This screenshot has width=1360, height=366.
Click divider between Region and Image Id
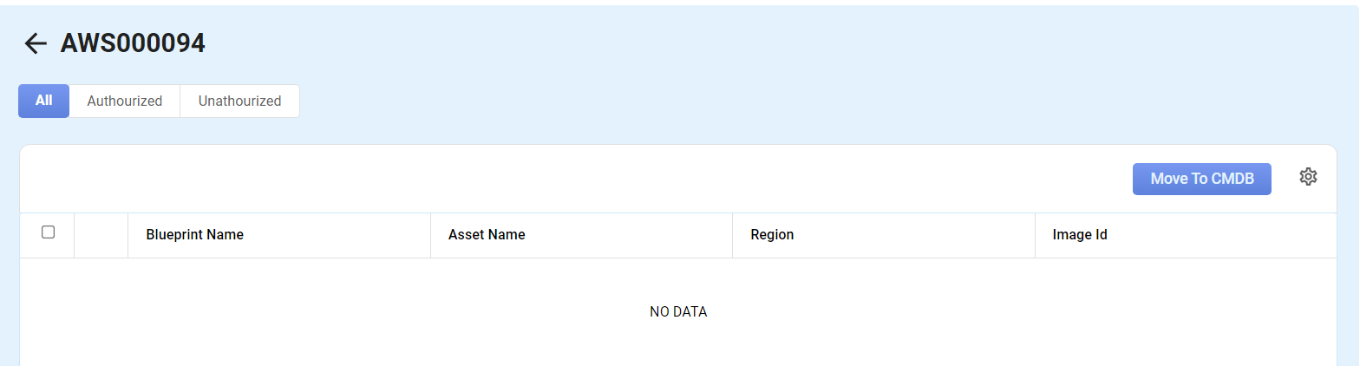pyautogui.click(x=1035, y=235)
